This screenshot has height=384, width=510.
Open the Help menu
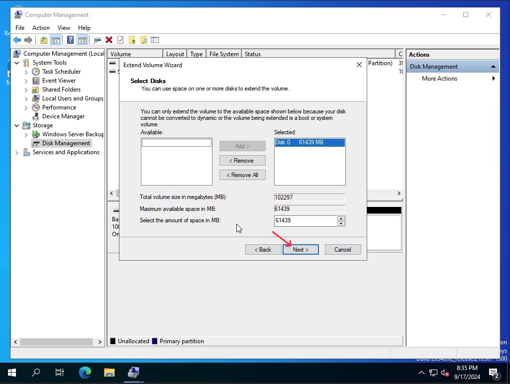coord(84,28)
